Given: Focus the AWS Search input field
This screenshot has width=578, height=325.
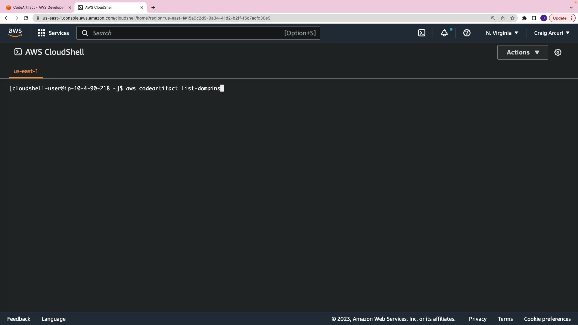Looking at the screenshot, I should pyautogui.click(x=187, y=33).
